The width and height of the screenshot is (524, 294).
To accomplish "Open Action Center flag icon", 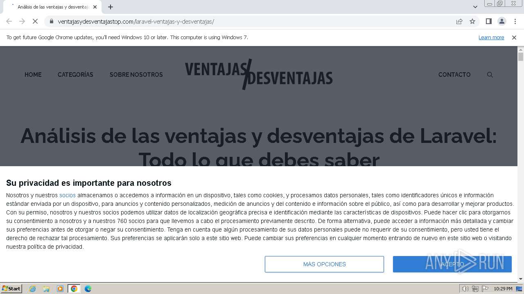I will [x=485, y=289].
